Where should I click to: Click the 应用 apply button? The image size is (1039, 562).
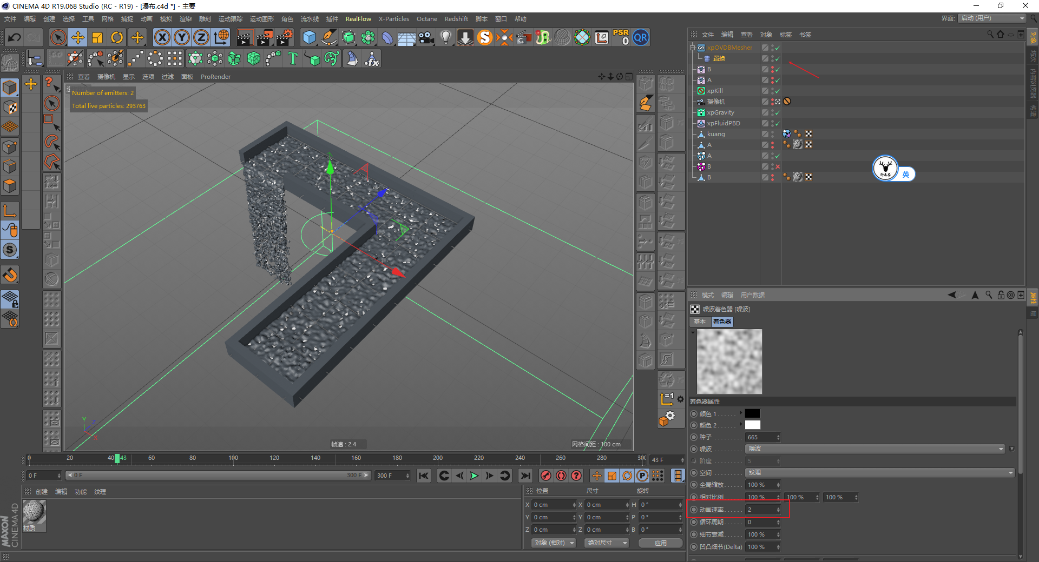(660, 543)
